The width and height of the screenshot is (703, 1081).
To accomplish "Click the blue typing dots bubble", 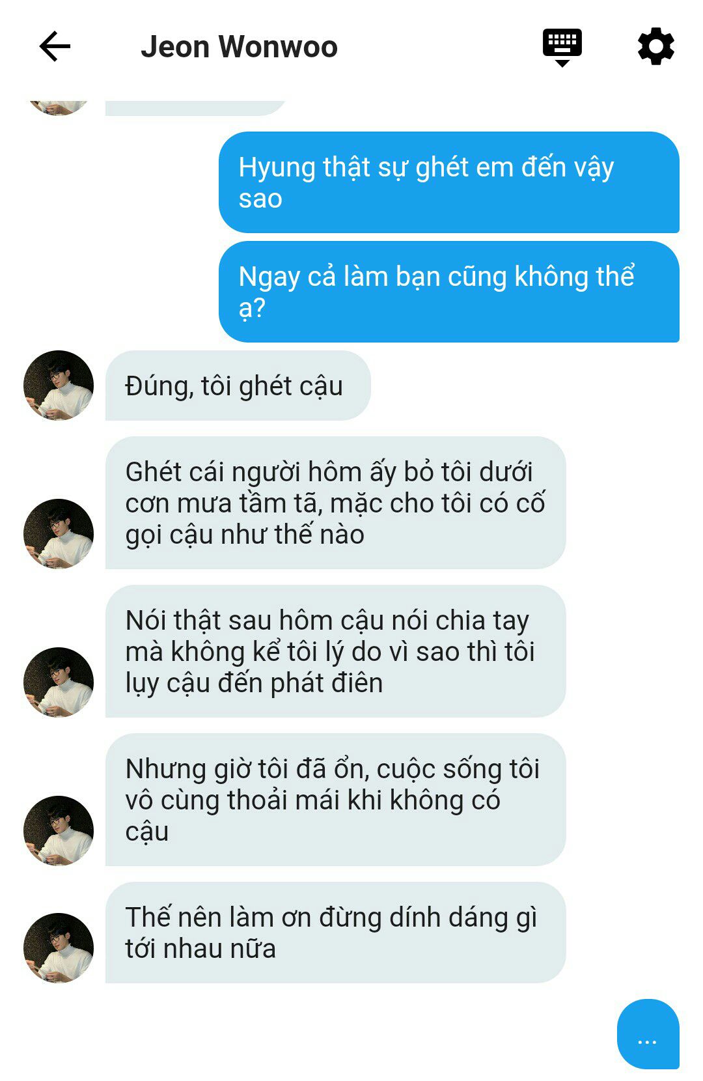I will pos(648,1033).
